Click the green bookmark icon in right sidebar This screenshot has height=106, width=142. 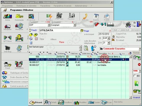click(x=137, y=83)
